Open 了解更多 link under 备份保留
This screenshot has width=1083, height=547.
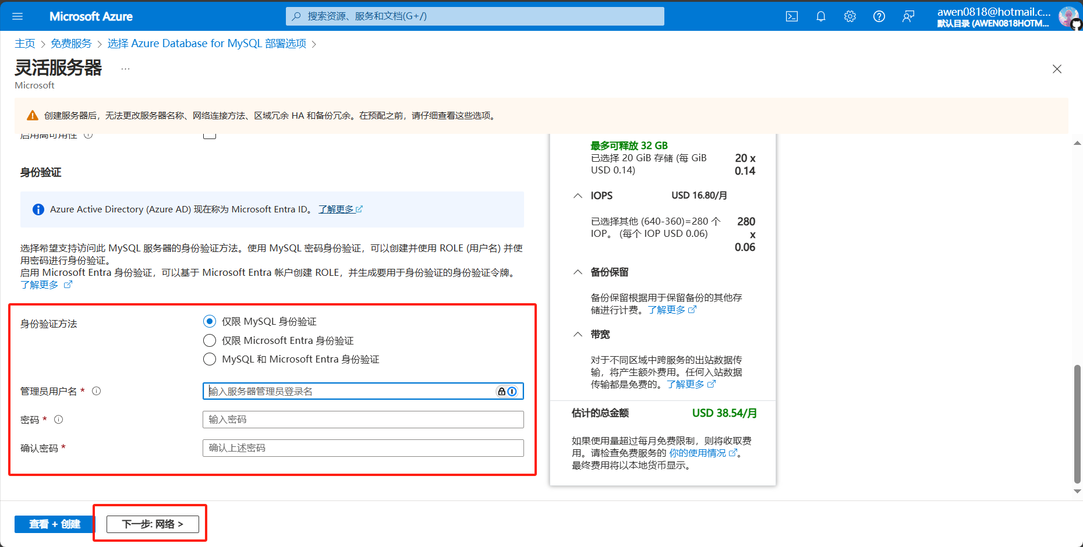tap(672, 310)
